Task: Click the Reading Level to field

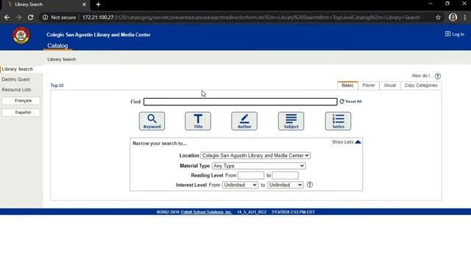Action: pyautogui.click(x=285, y=175)
